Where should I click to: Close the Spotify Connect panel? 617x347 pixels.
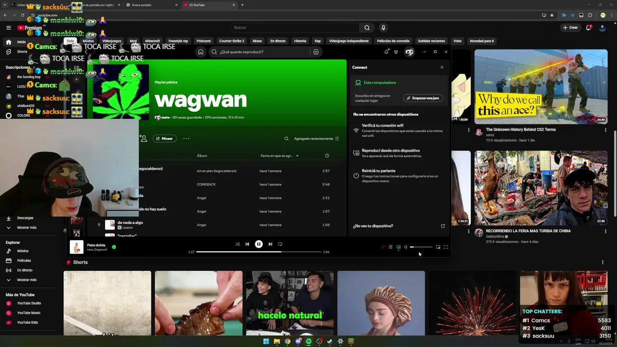click(x=442, y=67)
